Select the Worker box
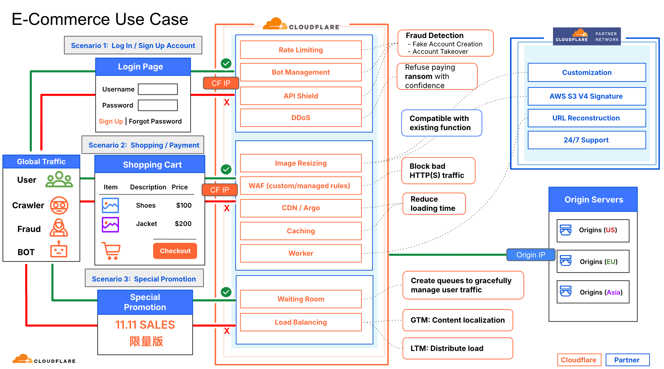This screenshot has height=369, width=664. tap(301, 253)
